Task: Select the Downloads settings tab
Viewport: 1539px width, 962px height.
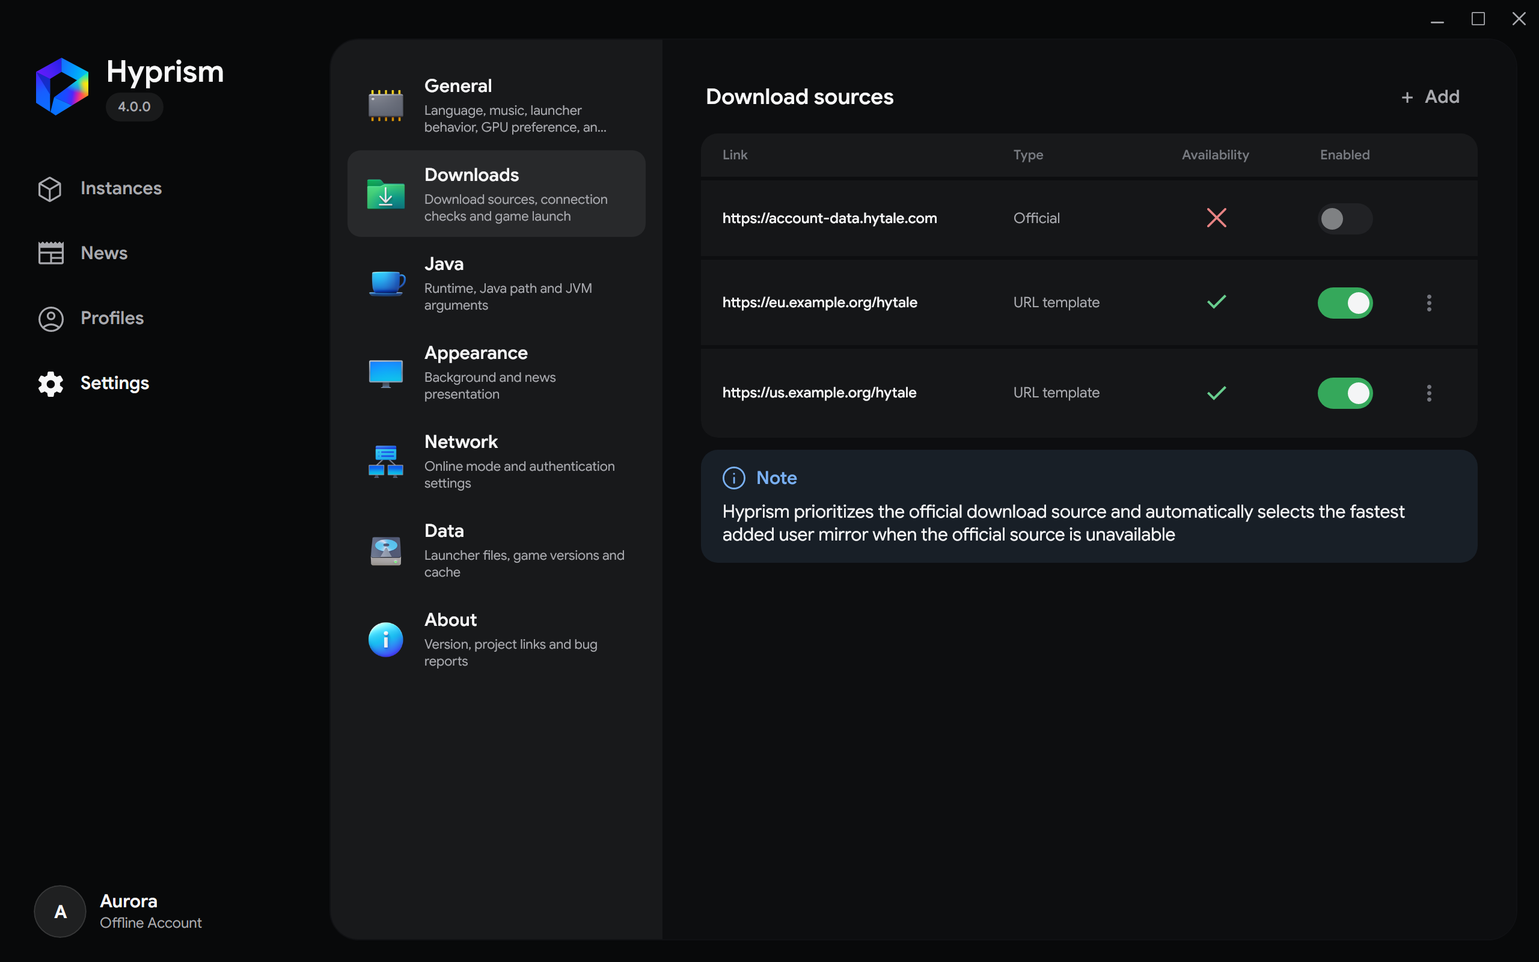Action: click(496, 194)
